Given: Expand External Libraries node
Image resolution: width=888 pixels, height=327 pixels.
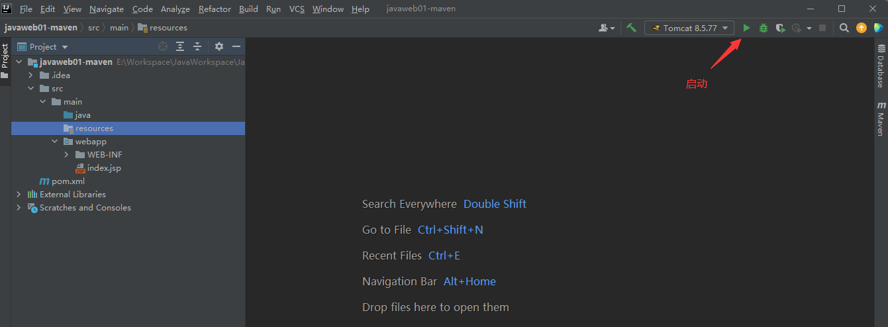Looking at the screenshot, I should coord(19,195).
